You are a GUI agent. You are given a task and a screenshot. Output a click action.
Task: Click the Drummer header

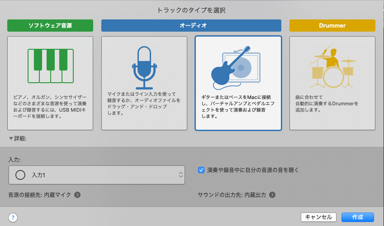[x=332, y=25]
